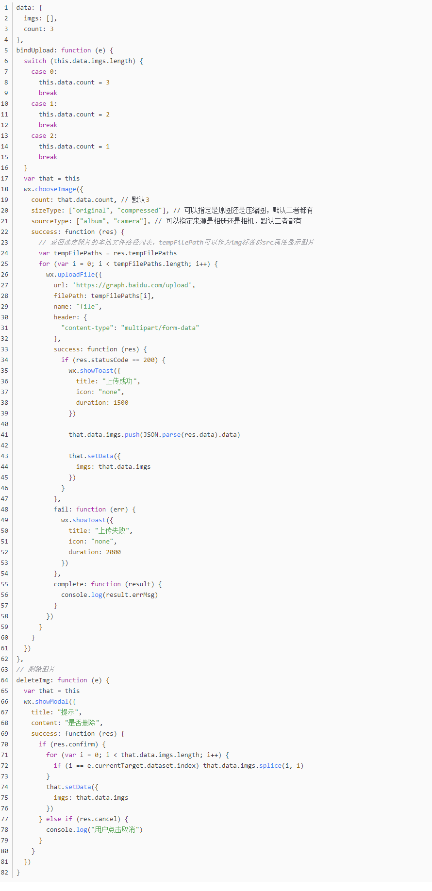
Task: Click the wx.chooseImage method call
Action: [55, 189]
